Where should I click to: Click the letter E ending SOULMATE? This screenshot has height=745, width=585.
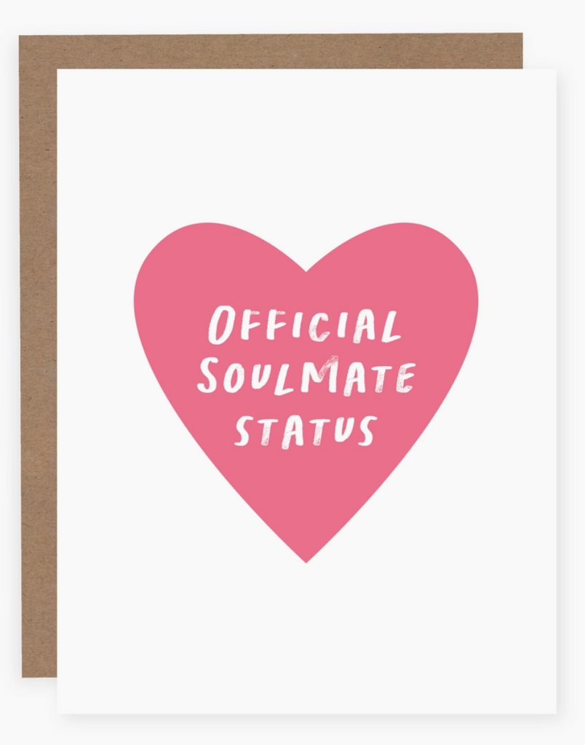(405, 378)
